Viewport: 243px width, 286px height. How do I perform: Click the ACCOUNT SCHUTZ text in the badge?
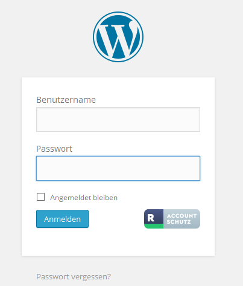(181, 219)
